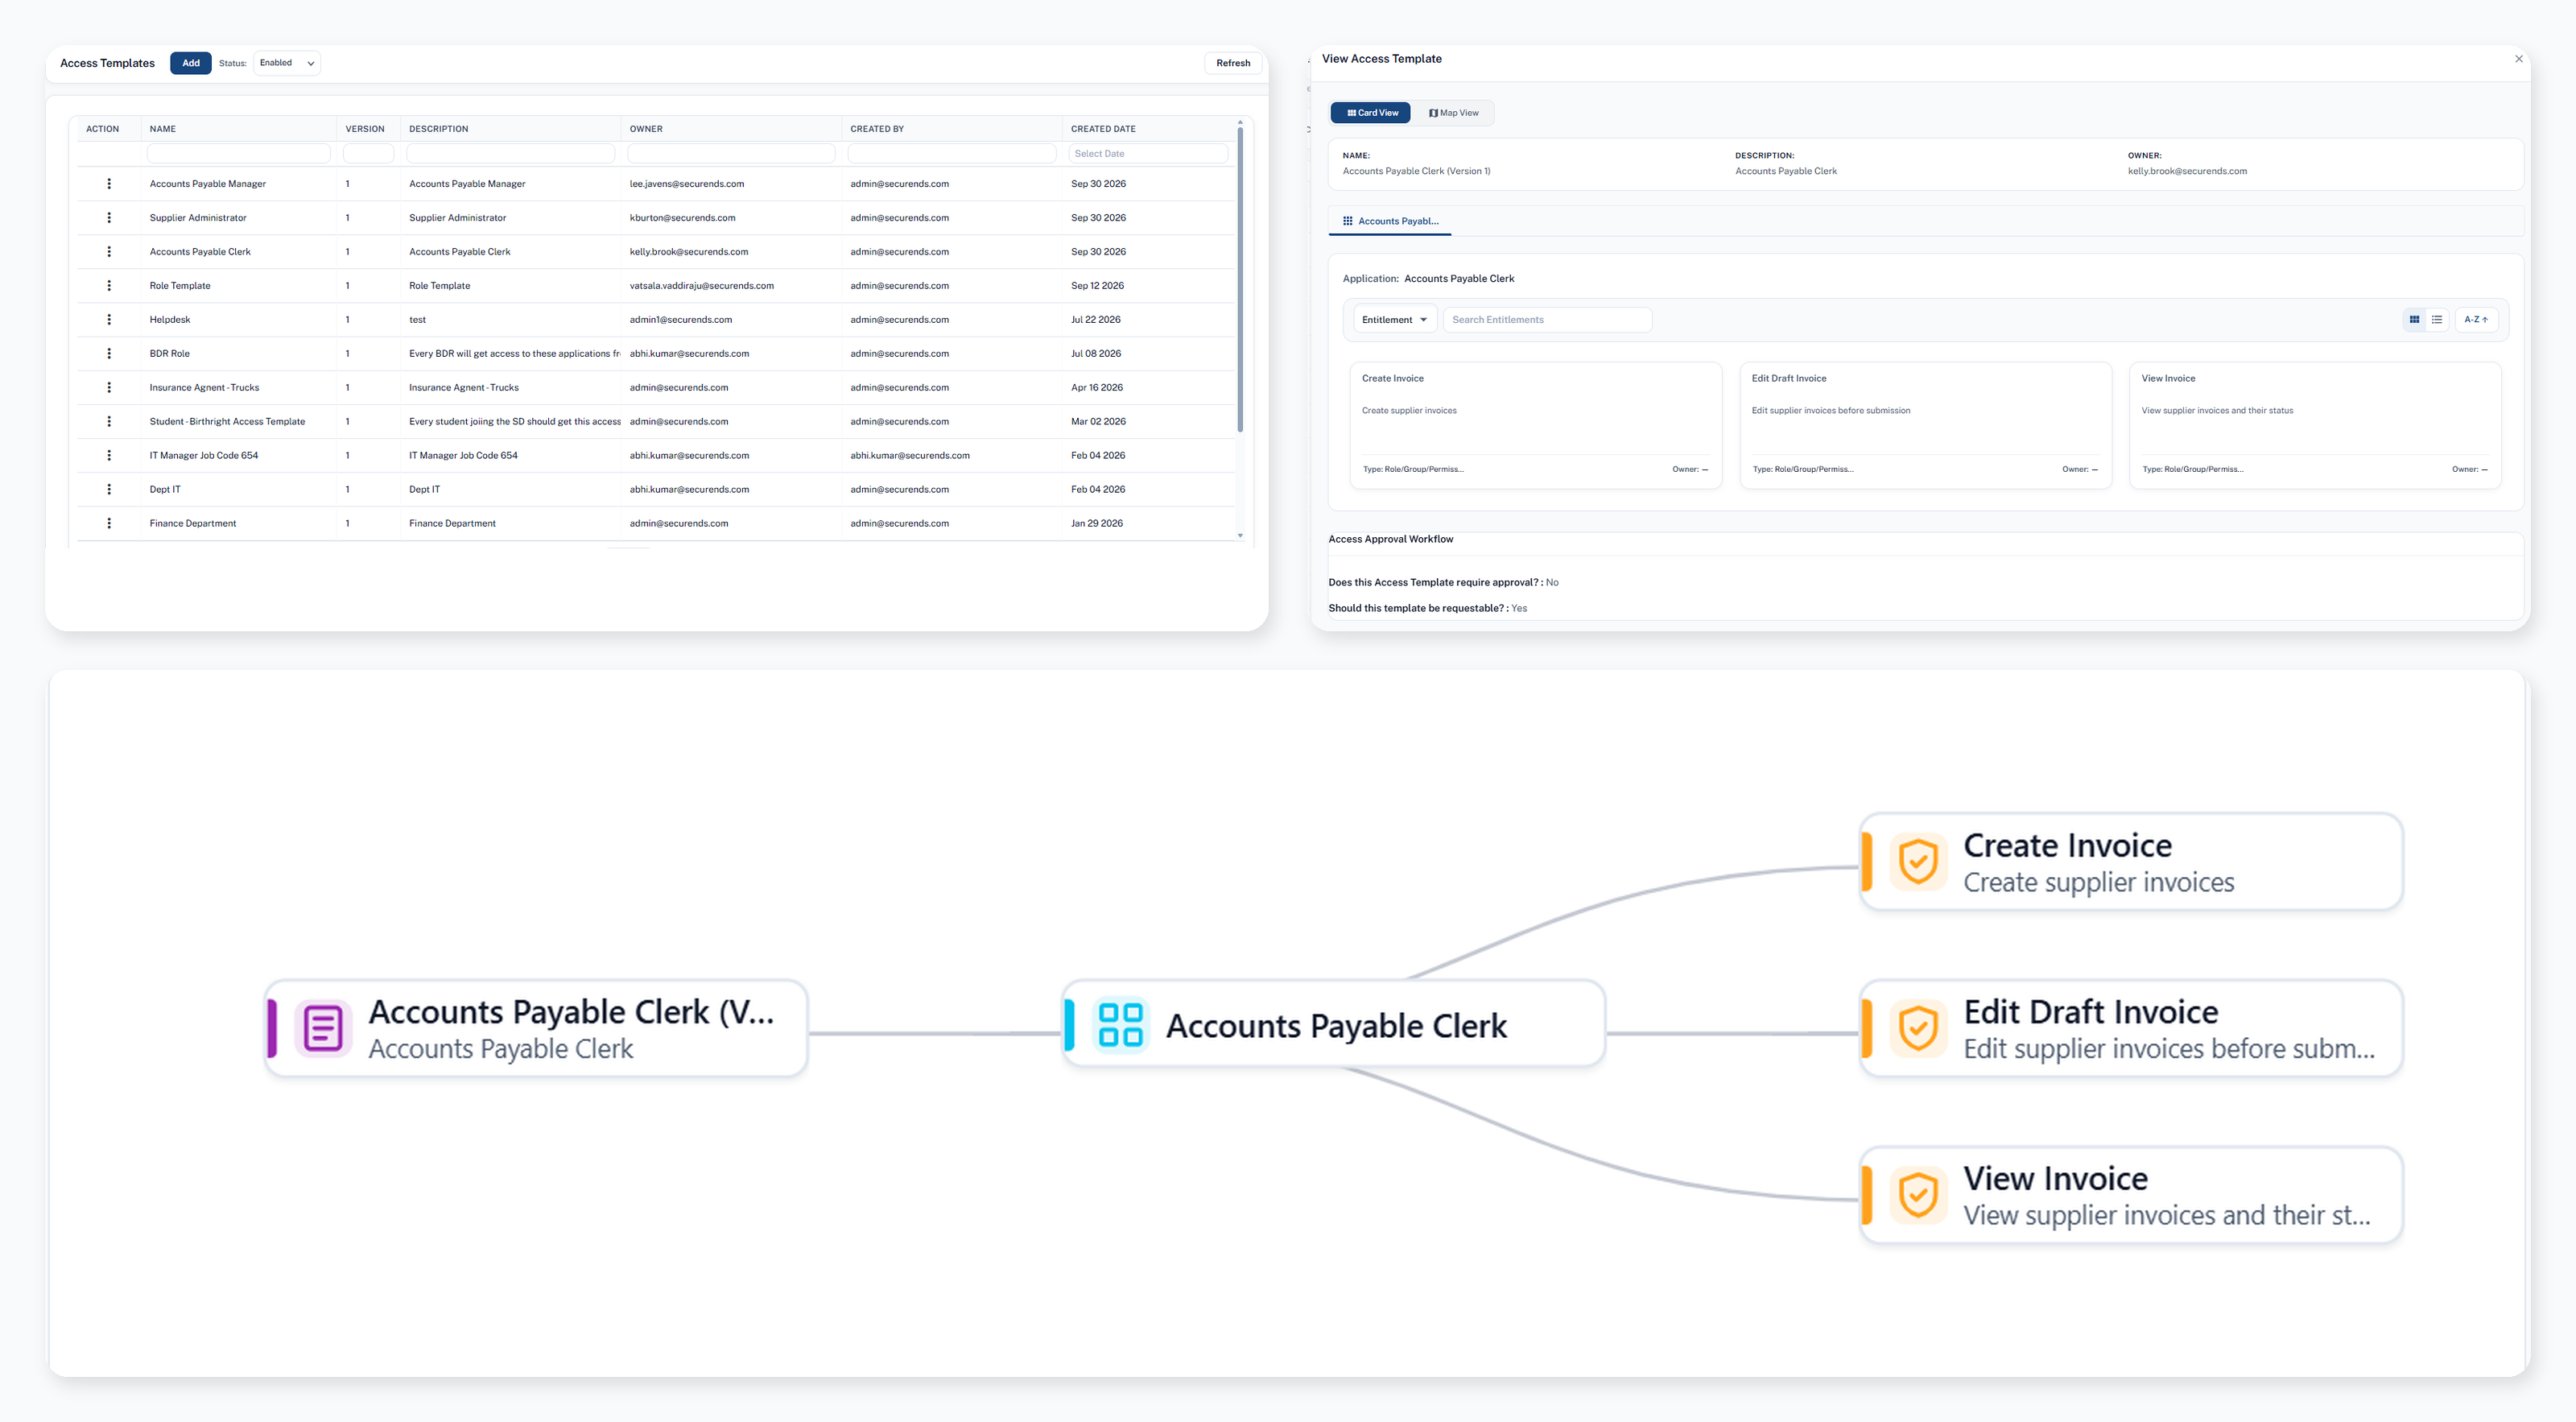The width and height of the screenshot is (2576, 1422).
Task: Switch to Card View
Action: [x=1371, y=113]
